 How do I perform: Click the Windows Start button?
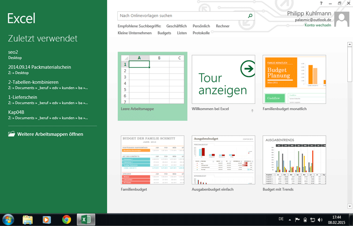tap(8, 219)
